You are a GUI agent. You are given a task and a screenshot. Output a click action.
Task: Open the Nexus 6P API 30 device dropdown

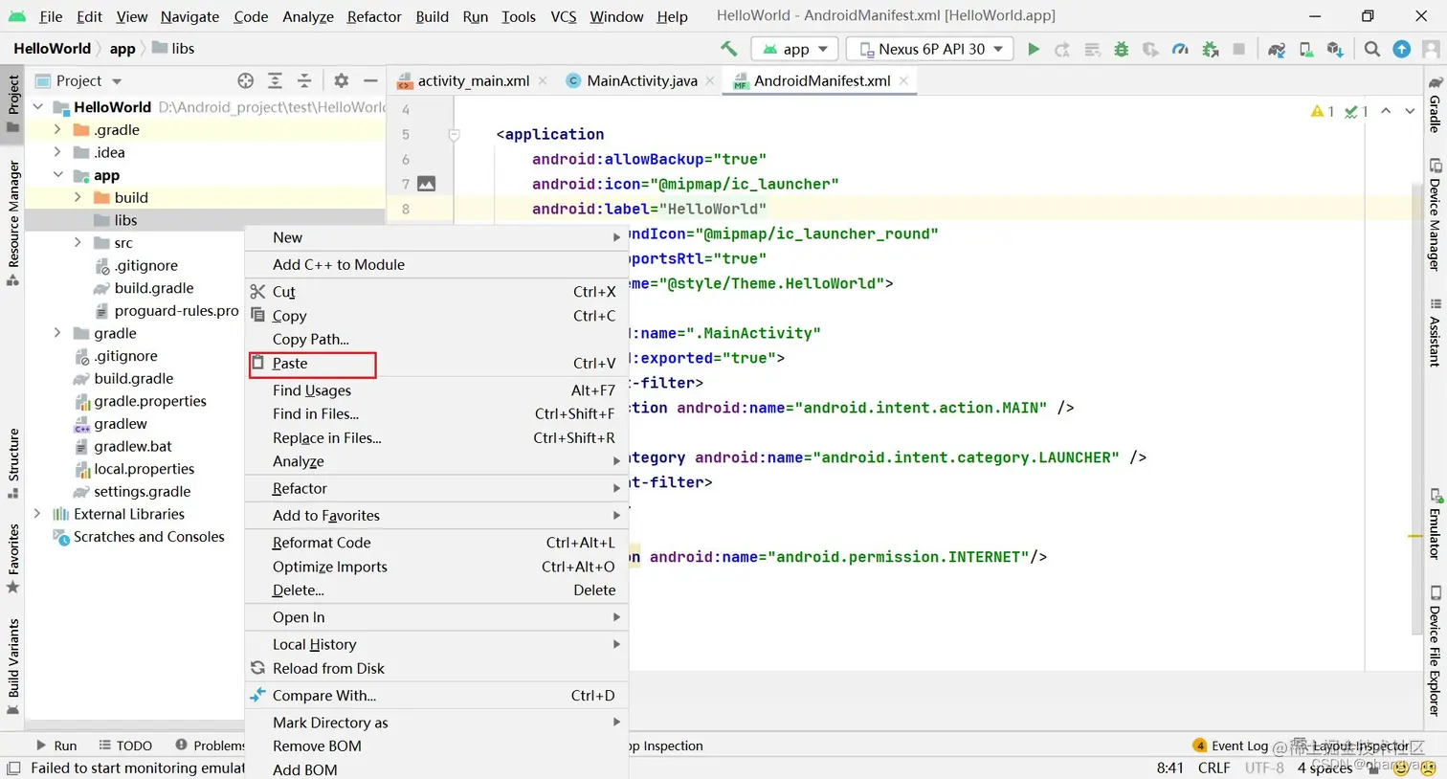(930, 49)
